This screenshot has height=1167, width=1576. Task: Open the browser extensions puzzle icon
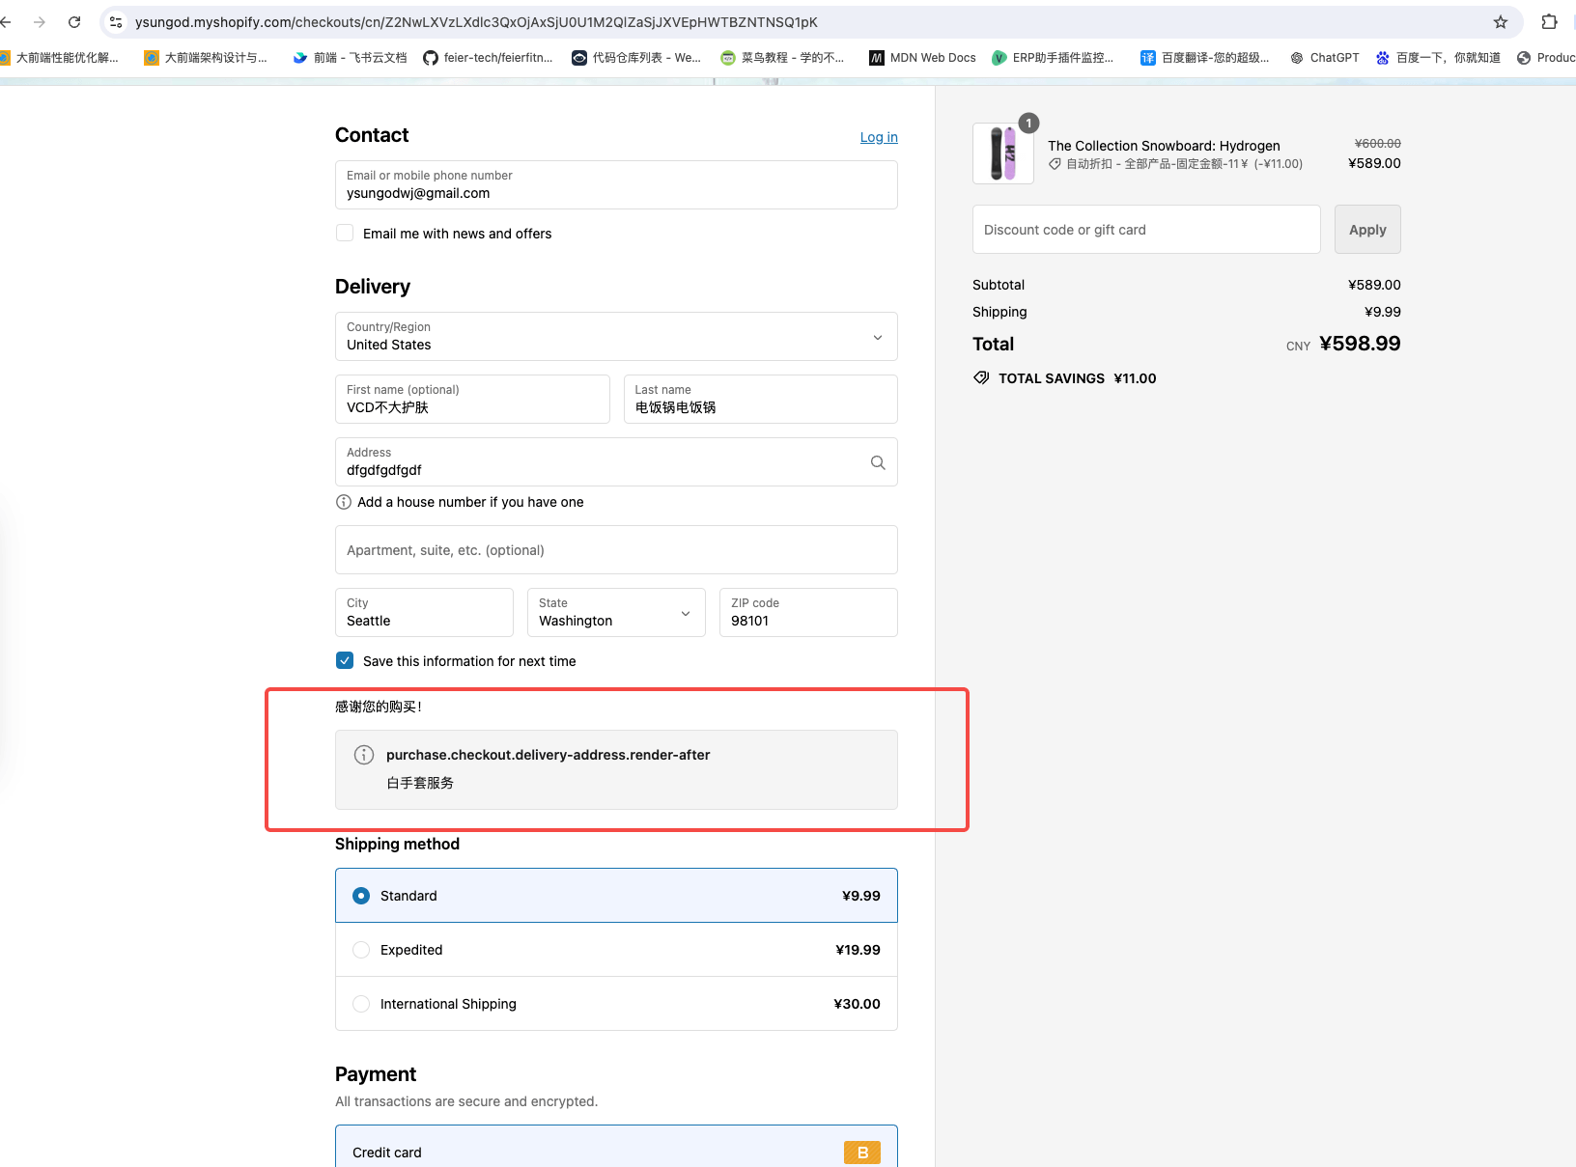coord(1549,21)
